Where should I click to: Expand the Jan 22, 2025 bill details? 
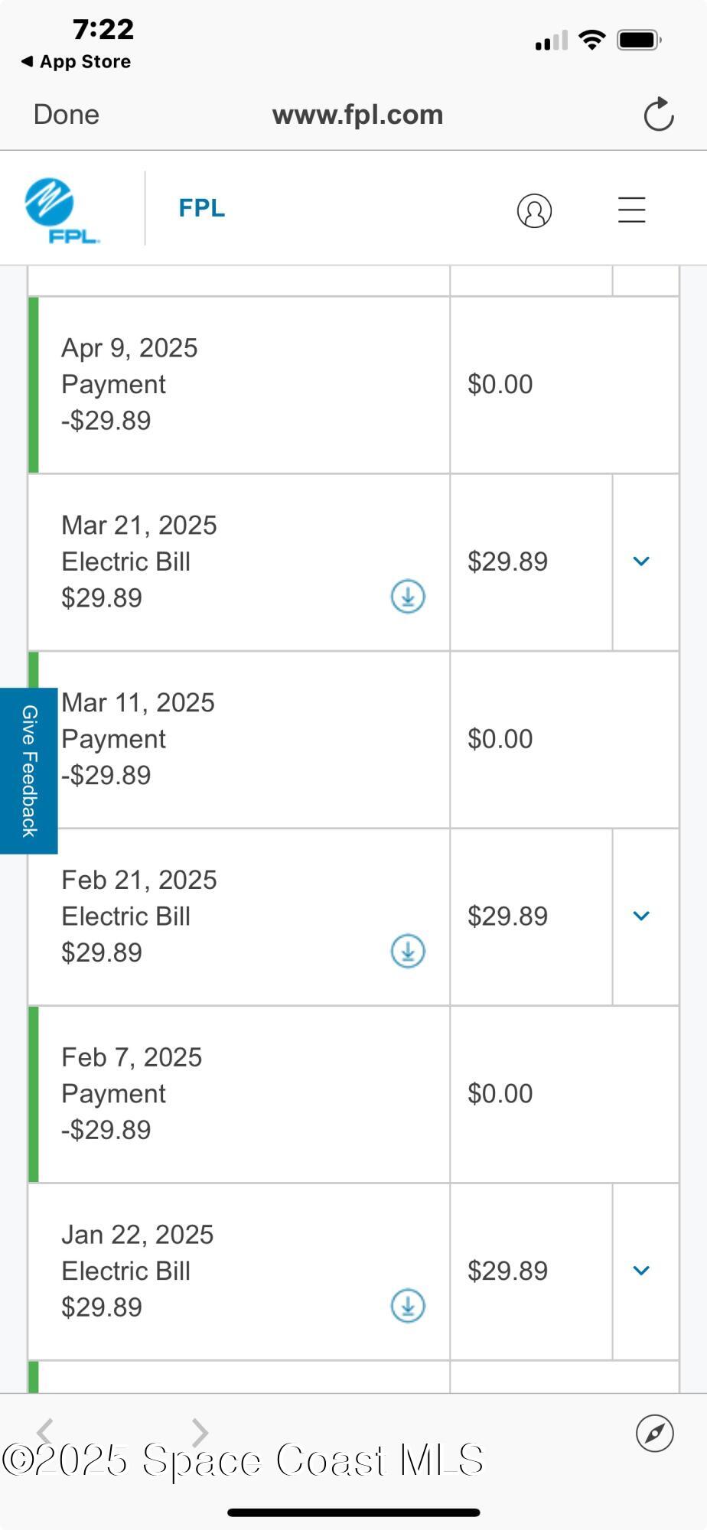[641, 1271]
